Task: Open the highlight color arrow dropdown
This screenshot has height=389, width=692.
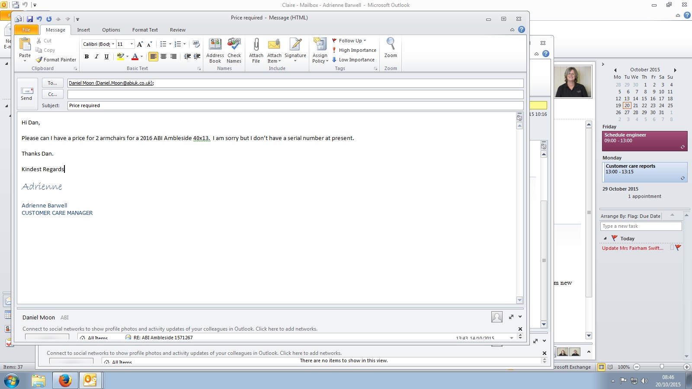Action: (x=127, y=57)
